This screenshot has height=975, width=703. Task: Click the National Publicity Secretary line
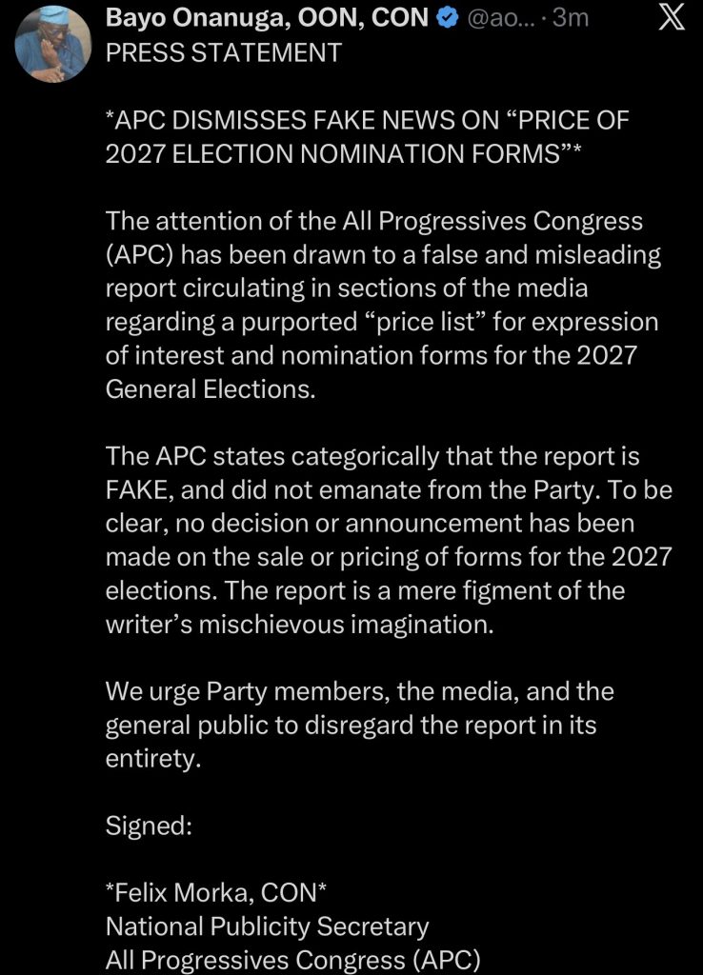[x=267, y=926]
